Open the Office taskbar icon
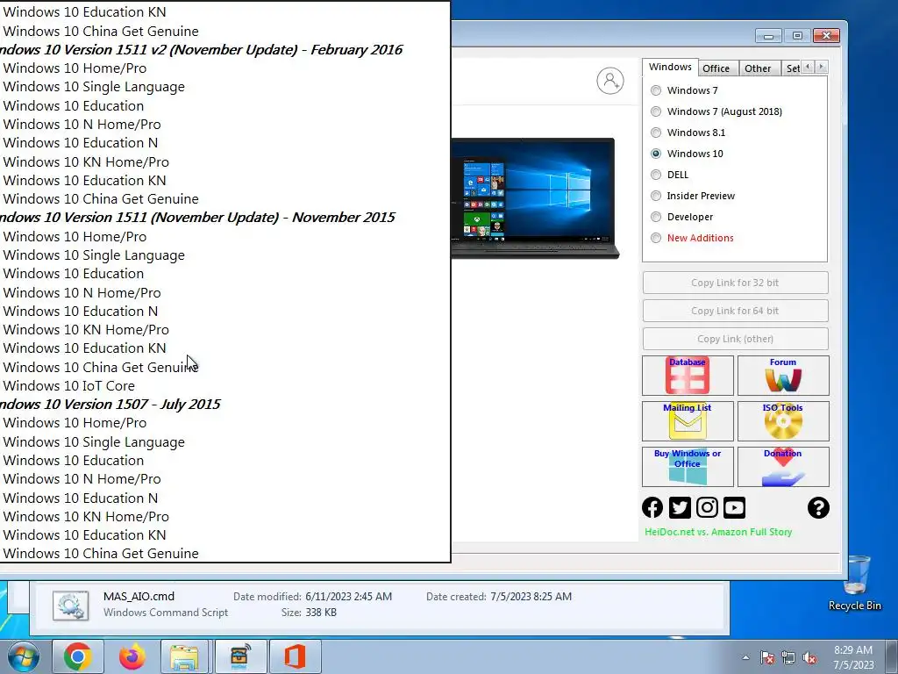Viewport: 898px width, 674px height. [x=295, y=656]
